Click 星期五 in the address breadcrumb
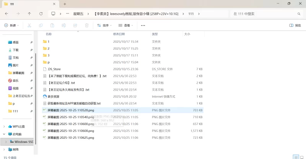306x159 pixels. pos(81,14)
